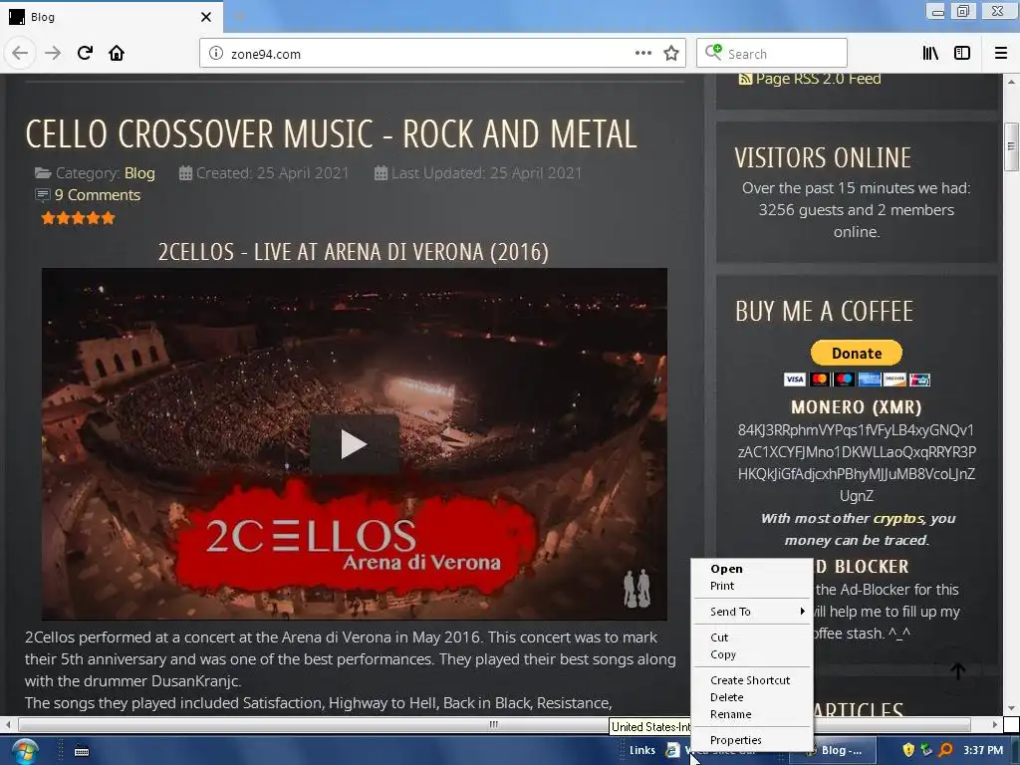
Task: Open the Firefox home page
Action: (x=117, y=54)
